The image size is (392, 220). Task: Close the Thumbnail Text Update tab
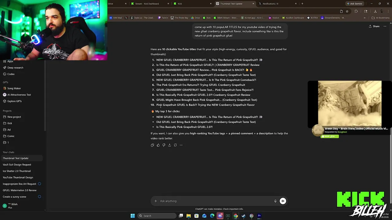(x=253, y=4)
